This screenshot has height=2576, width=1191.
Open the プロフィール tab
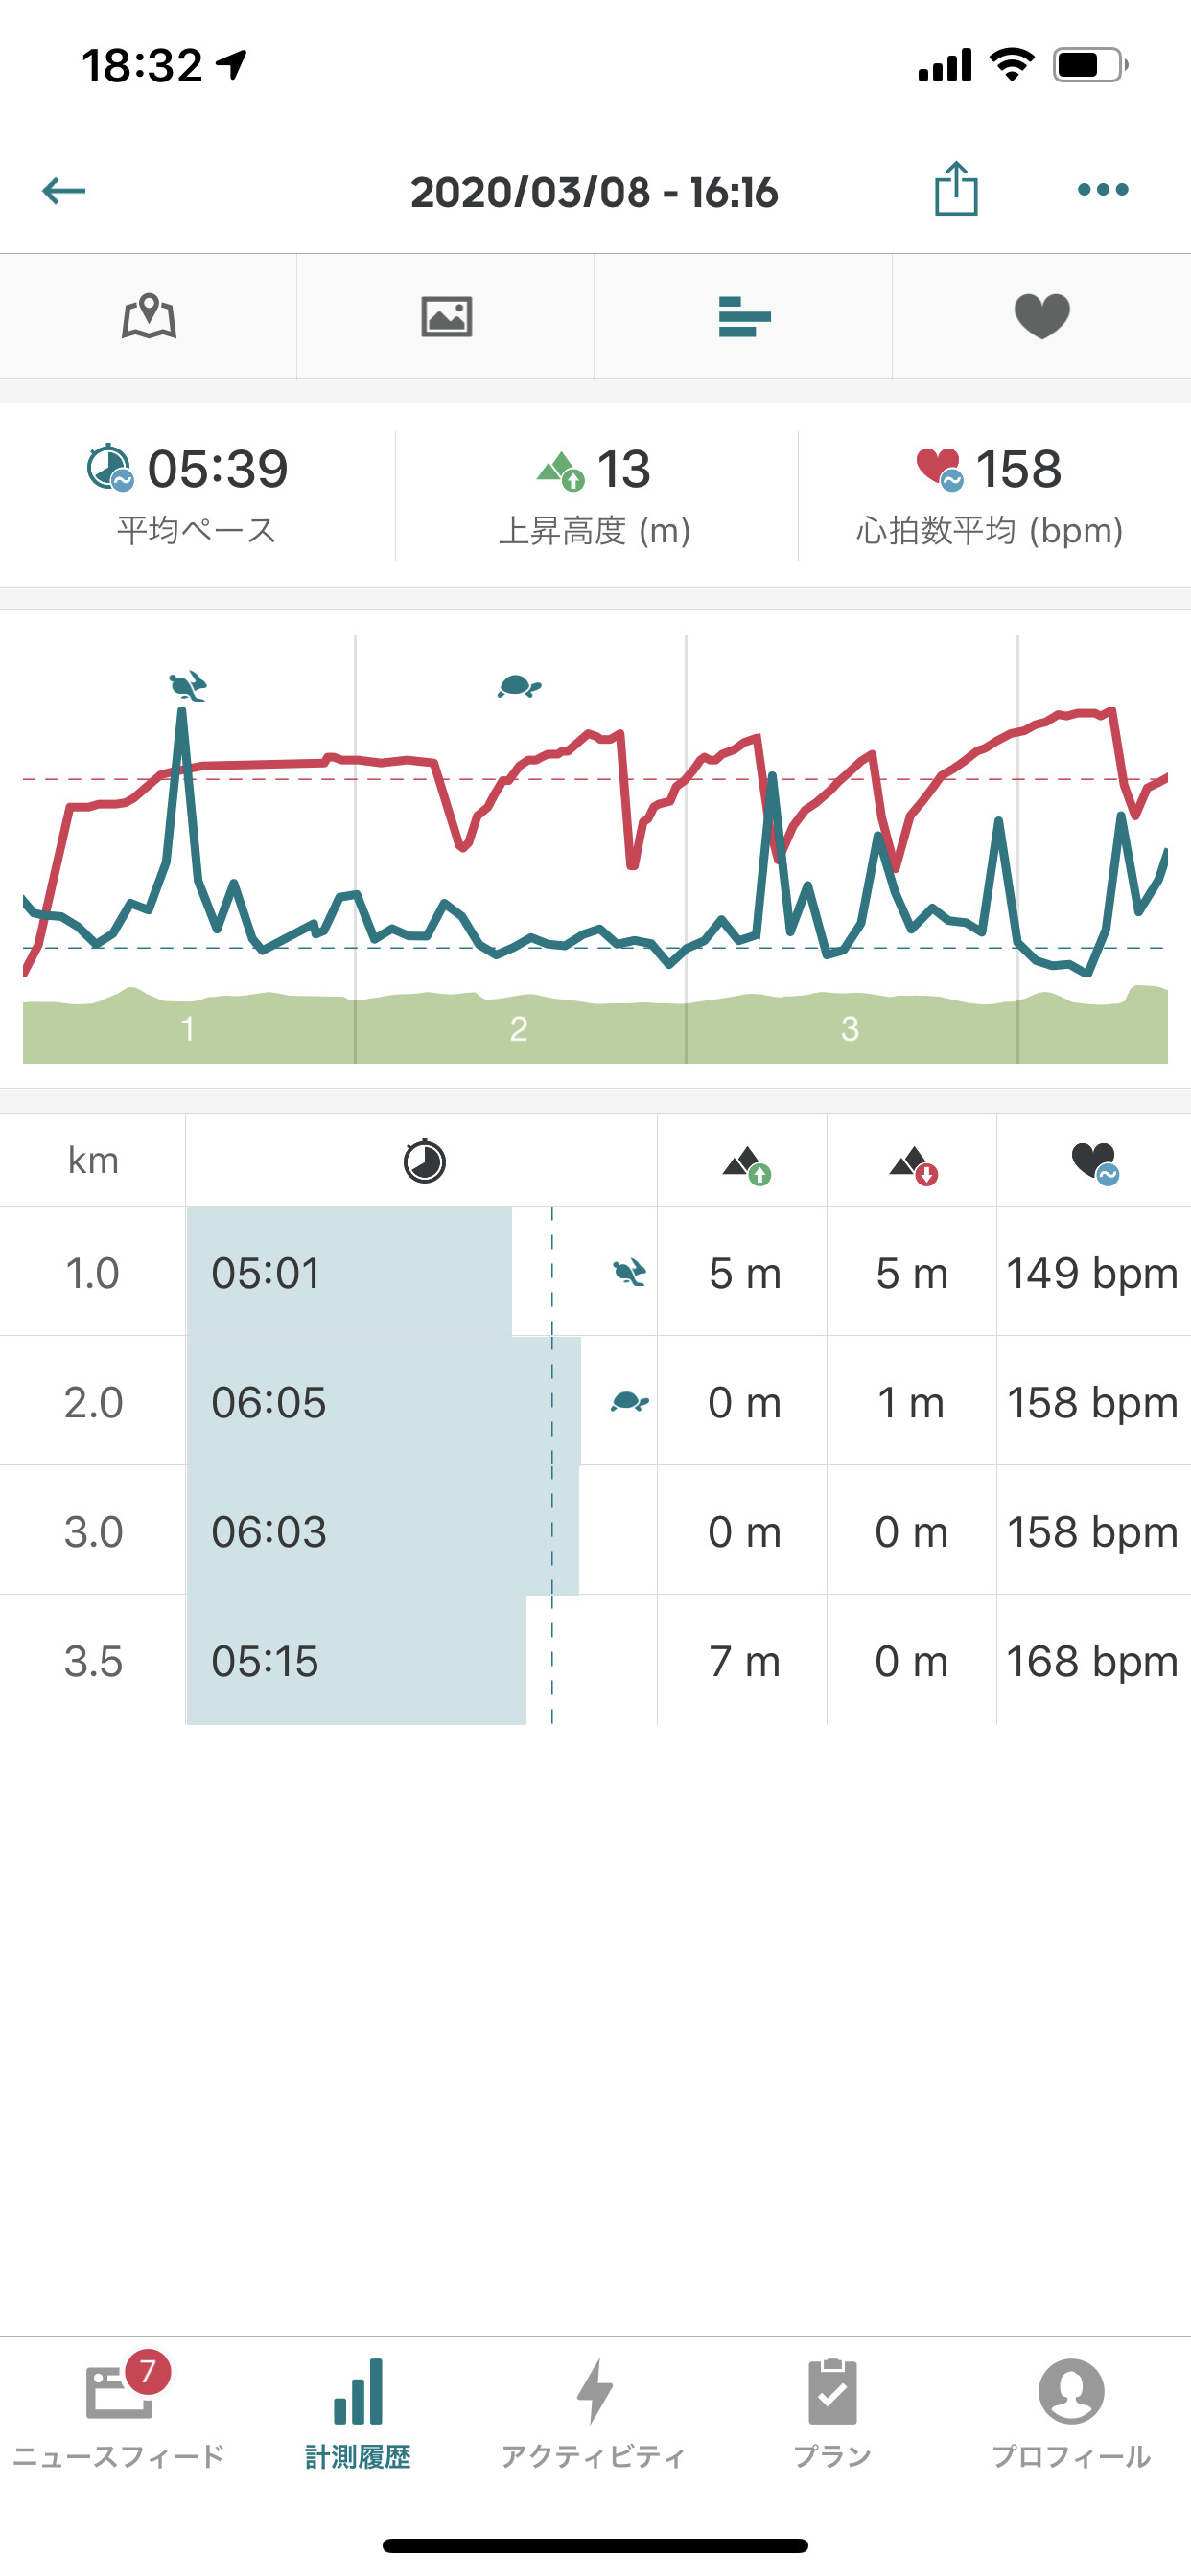click(1071, 2408)
